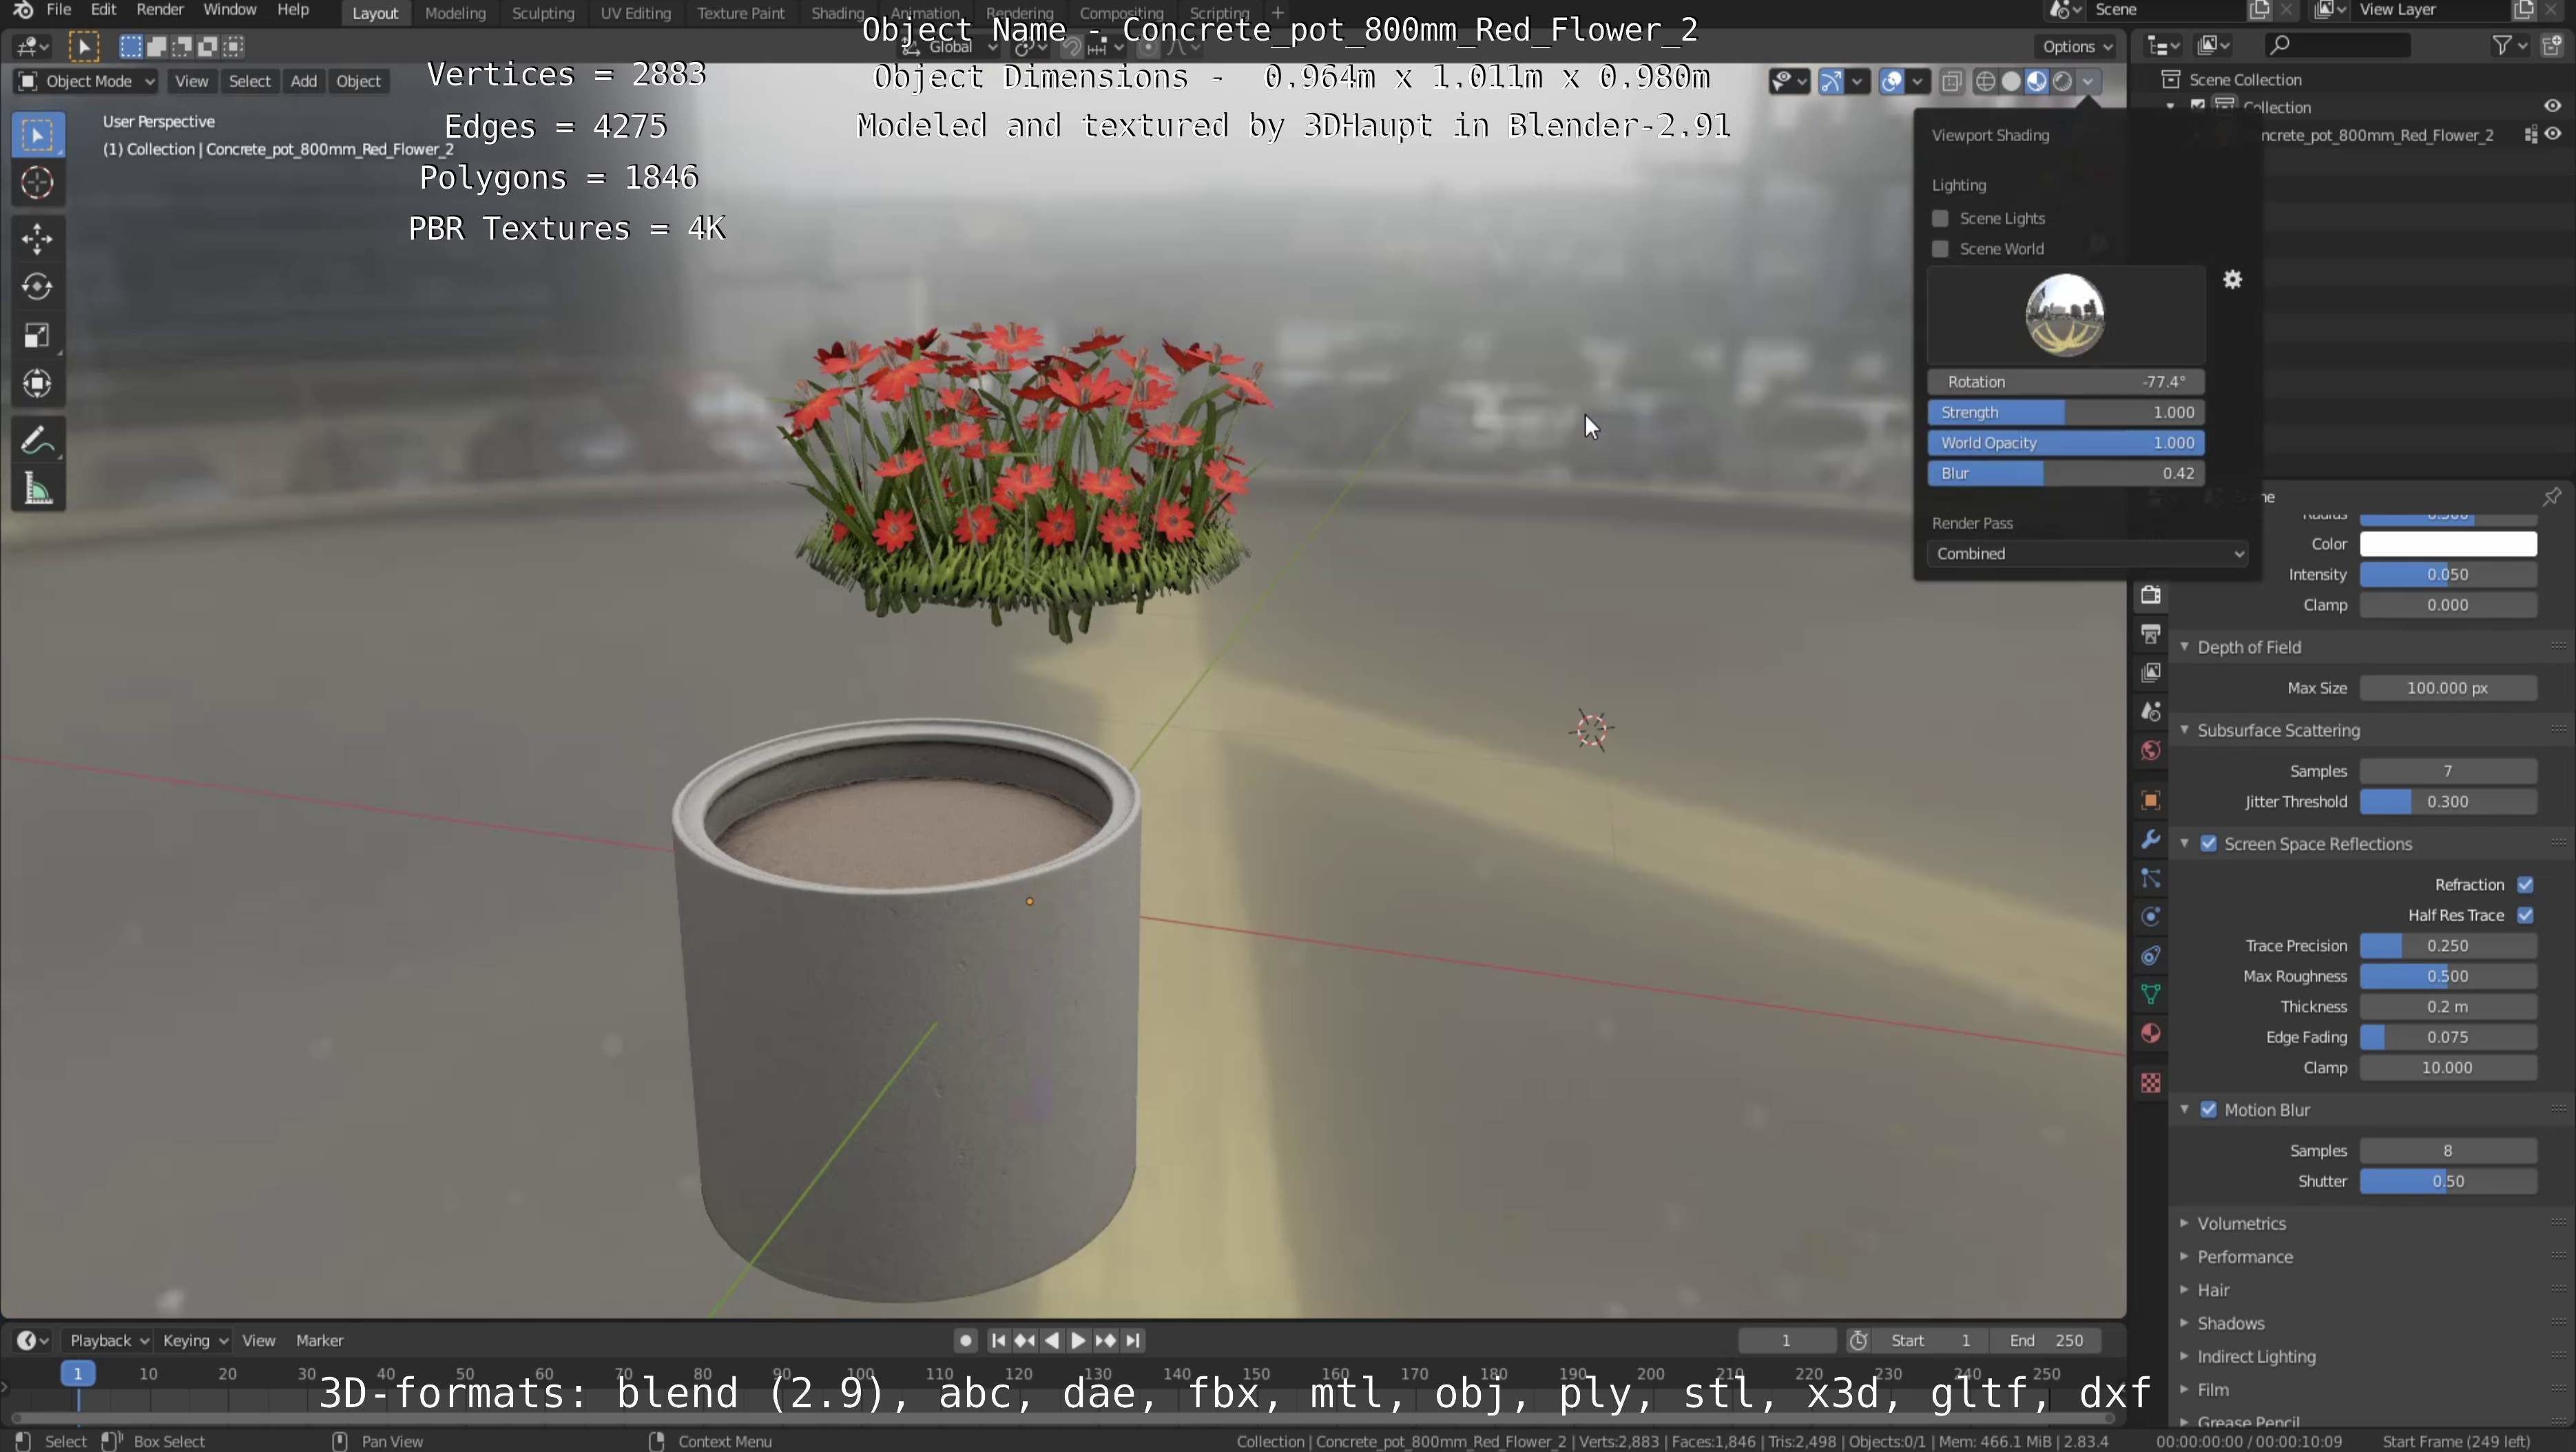
Task: Click the white Color swatch
Action: [x=2447, y=544]
